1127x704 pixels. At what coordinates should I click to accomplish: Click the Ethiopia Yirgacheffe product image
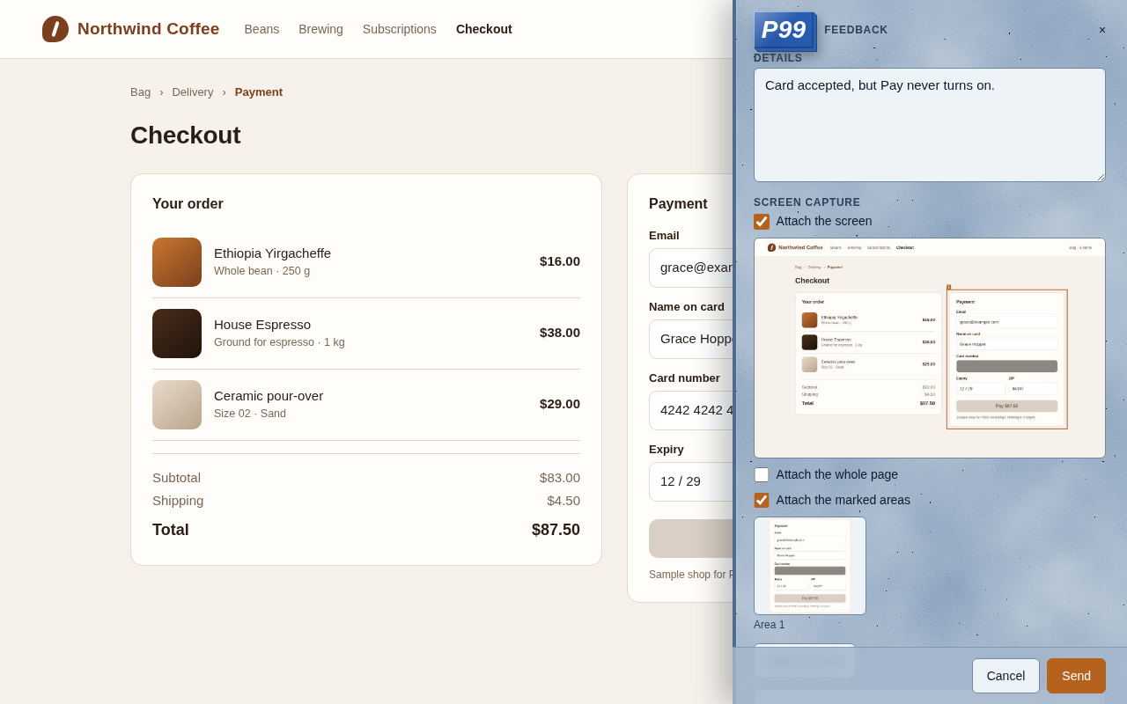(x=177, y=262)
